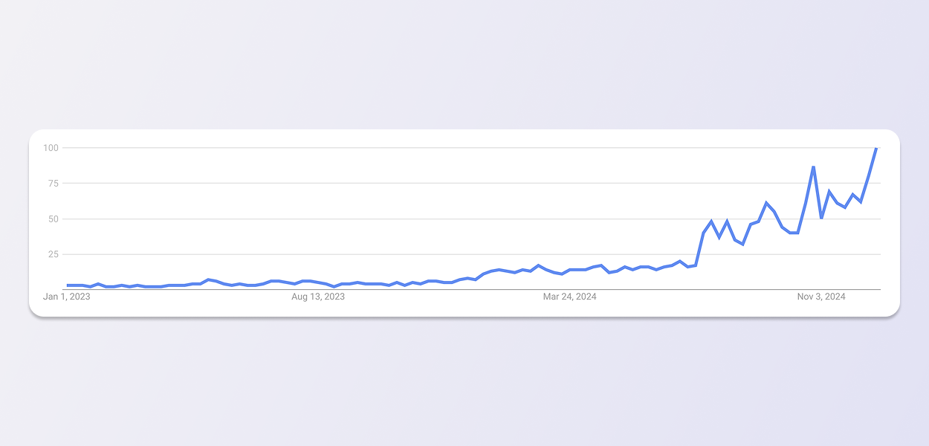Click the x-axis baseline of the chart
This screenshot has height=446, width=929.
[x=446, y=290]
